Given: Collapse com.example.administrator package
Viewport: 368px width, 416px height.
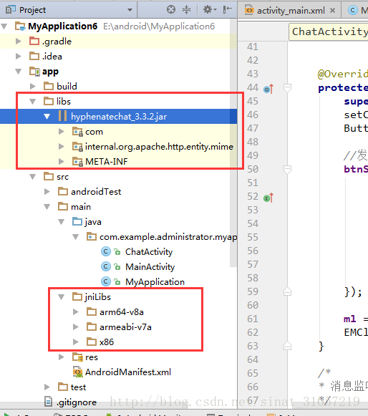Looking at the screenshot, I should click(76, 237).
